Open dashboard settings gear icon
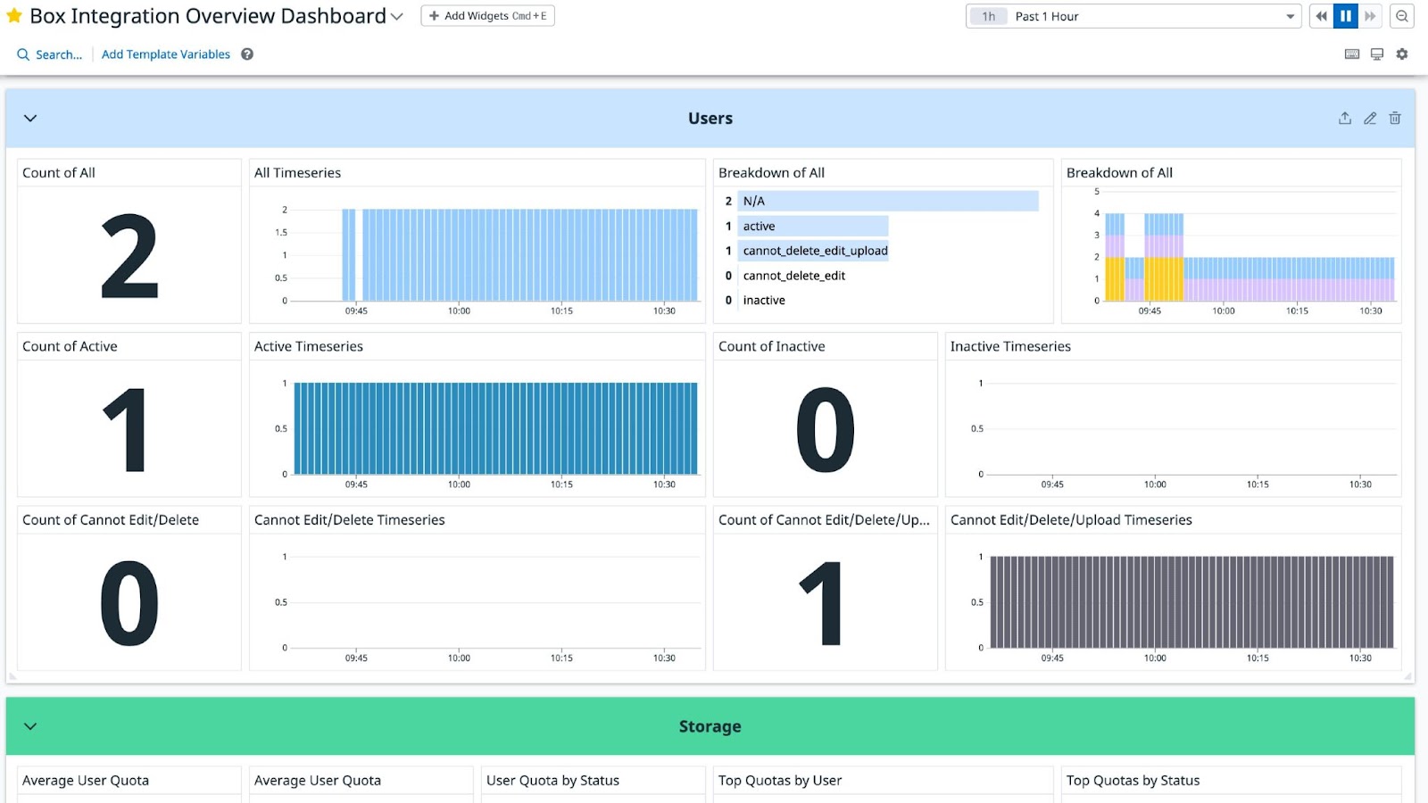The image size is (1428, 803). pyautogui.click(x=1402, y=54)
